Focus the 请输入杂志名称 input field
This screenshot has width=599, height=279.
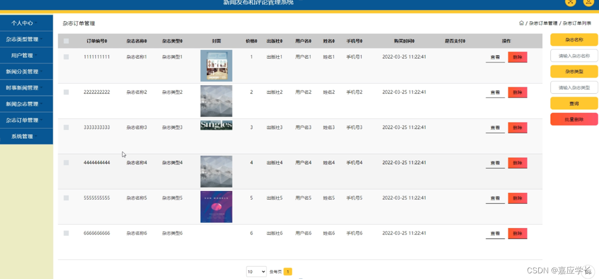click(x=574, y=56)
